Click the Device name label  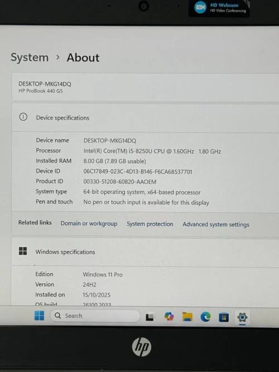click(52, 140)
